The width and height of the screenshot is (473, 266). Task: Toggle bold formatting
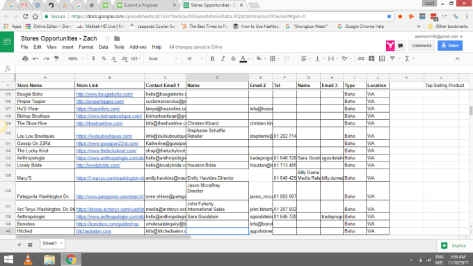[x=212, y=58]
